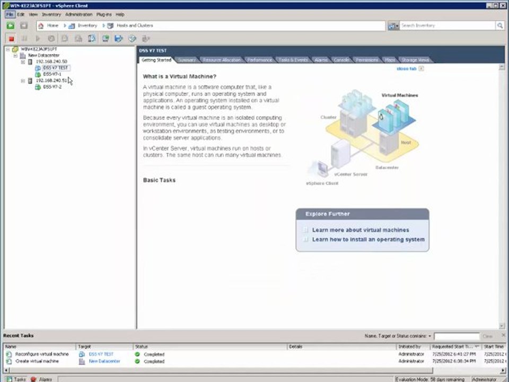This screenshot has height=382, width=509.
Task: Click the Tasks icon in status bar
Action: tap(10, 379)
